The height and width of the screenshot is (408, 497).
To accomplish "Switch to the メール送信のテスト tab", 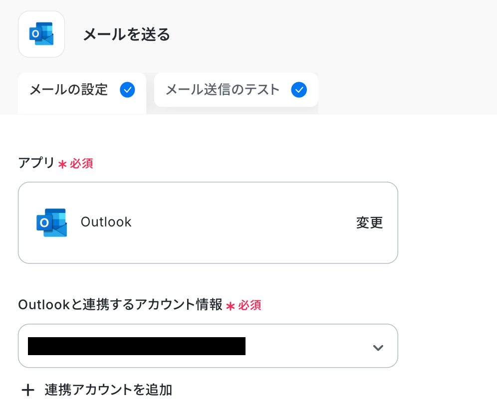I will tap(223, 90).
